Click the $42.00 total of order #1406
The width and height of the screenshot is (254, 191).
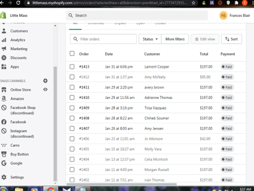point(205,139)
